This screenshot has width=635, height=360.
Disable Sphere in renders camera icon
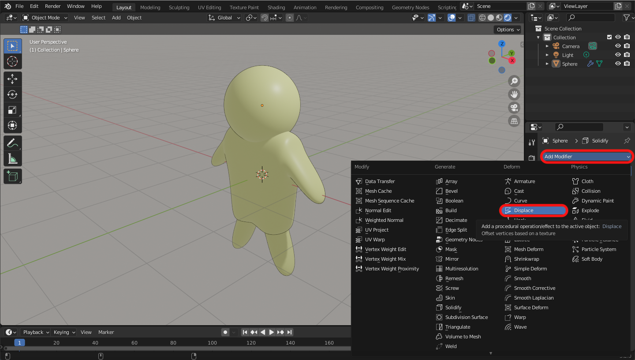pos(627,64)
